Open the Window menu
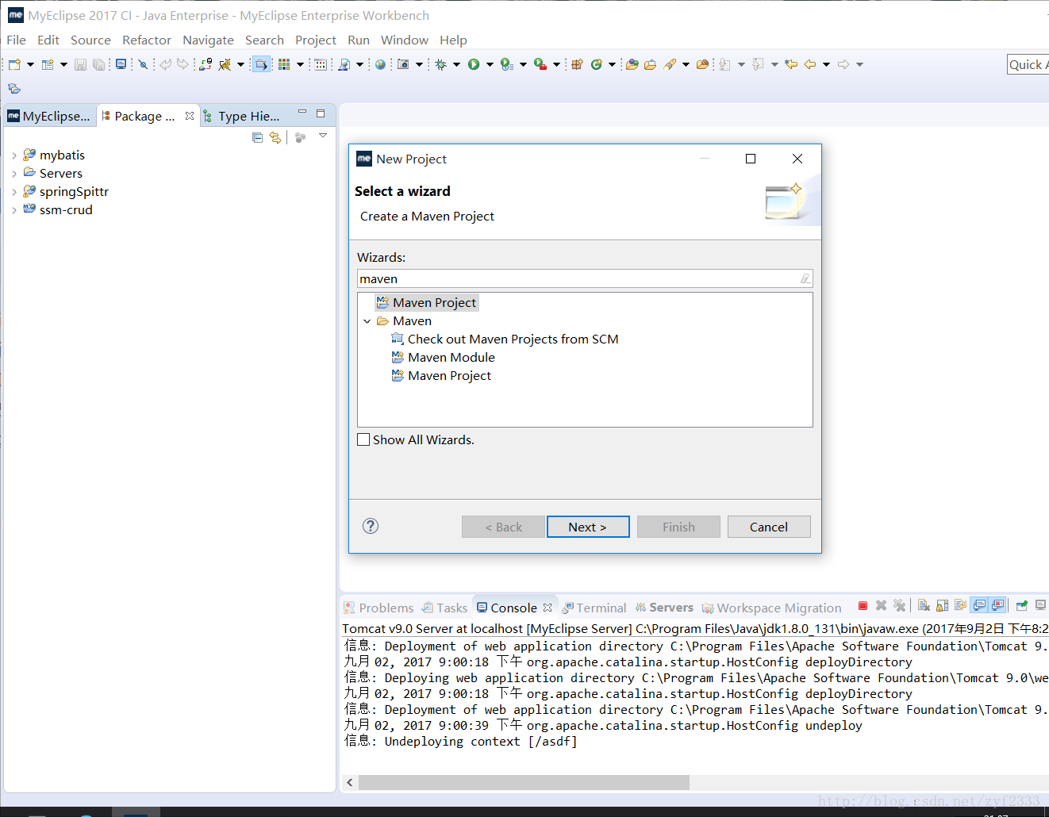This screenshot has width=1049, height=817. pos(405,40)
